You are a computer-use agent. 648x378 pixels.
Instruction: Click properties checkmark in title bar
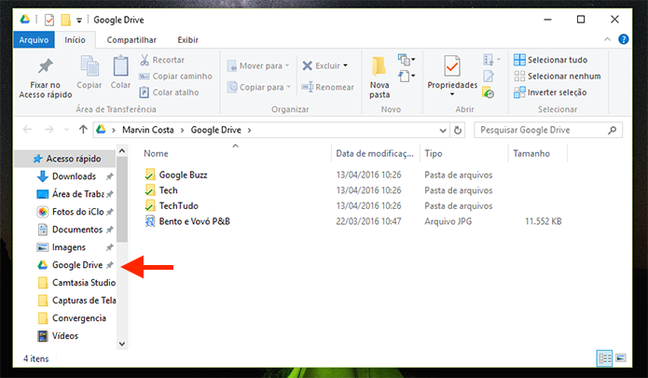pyautogui.click(x=49, y=20)
